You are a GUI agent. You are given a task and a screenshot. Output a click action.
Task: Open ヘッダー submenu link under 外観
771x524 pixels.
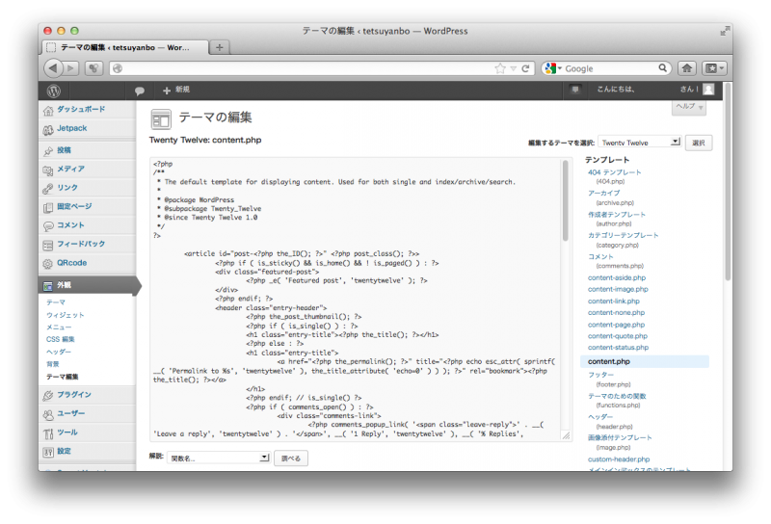click(x=59, y=352)
